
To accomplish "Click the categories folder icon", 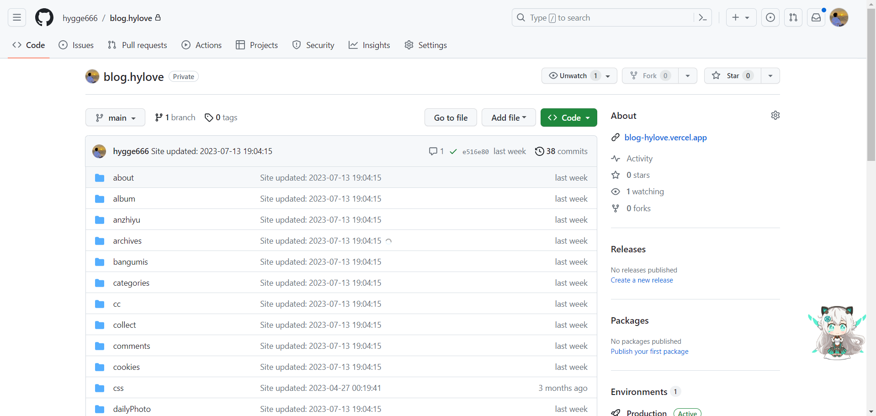I will tap(100, 283).
